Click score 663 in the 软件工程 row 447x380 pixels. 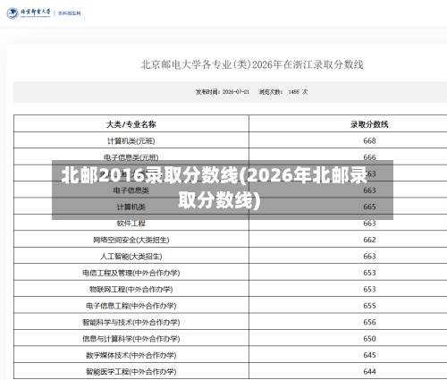(x=369, y=224)
